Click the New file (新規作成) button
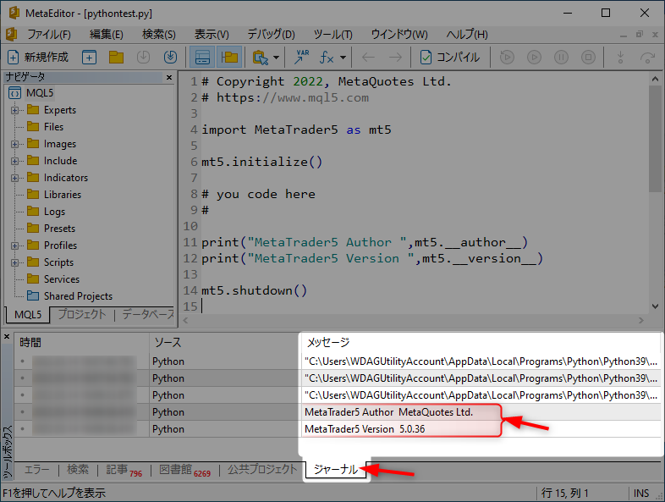Screen dimensions: 665x502 pyautogui.click(x=38, y=57)
